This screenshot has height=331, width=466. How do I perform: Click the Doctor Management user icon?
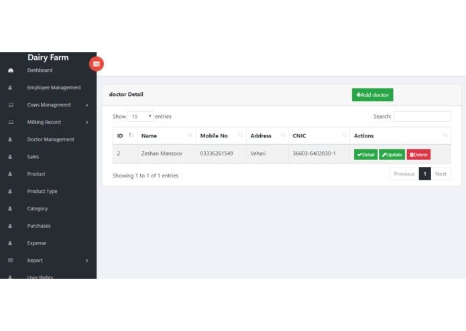click(x=10, y=139)
